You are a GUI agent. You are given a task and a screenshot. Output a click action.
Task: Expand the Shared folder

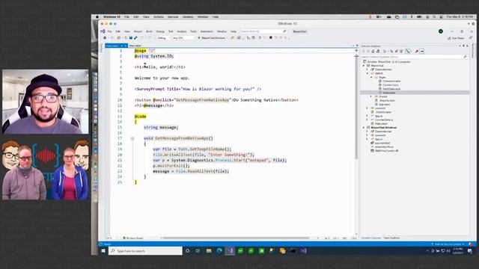371,96
